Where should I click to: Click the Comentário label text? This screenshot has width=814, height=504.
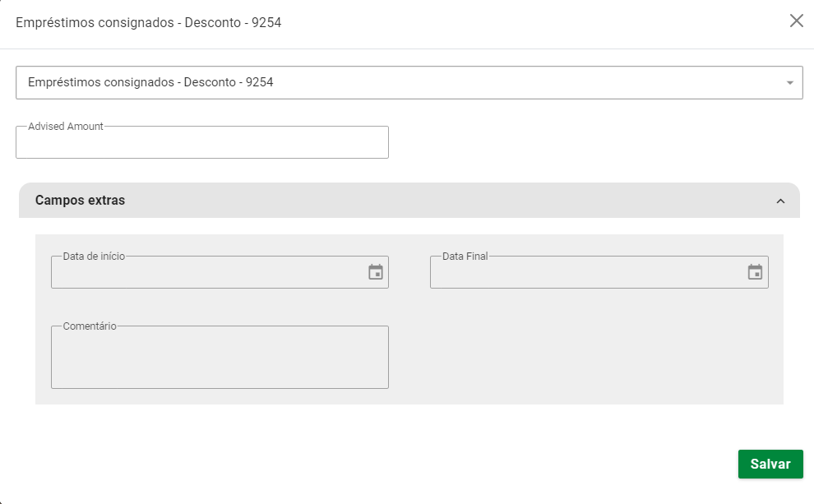pyautogui.click(x=90, y=326)
